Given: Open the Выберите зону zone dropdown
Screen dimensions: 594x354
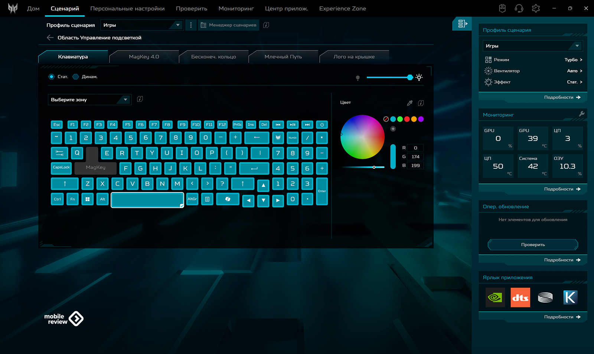Looking at the screenshot, I should point(89,100).
